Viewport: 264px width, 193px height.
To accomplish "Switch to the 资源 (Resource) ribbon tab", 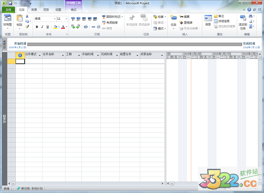I will (34, 9).
